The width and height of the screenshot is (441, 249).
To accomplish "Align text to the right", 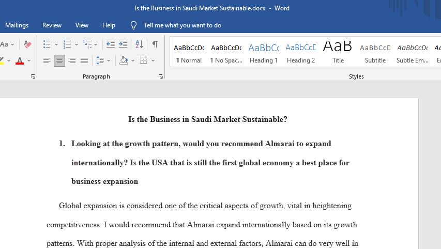I will (x=72, y=60).
